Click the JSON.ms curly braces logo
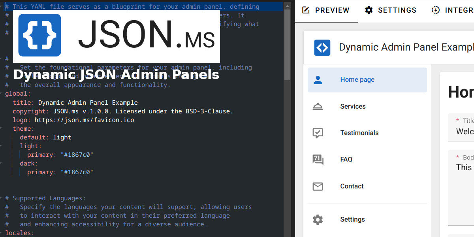Viewport: 474px width, 237px height. click(39, 35)
